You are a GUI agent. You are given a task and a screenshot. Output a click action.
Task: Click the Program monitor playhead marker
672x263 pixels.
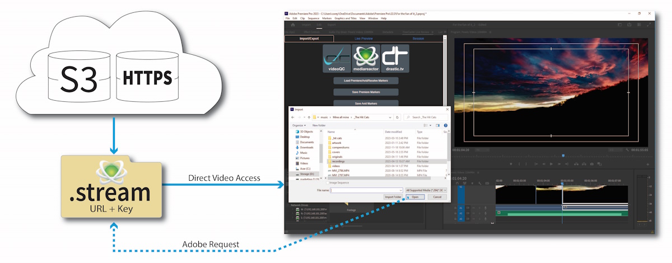point(563,156)
